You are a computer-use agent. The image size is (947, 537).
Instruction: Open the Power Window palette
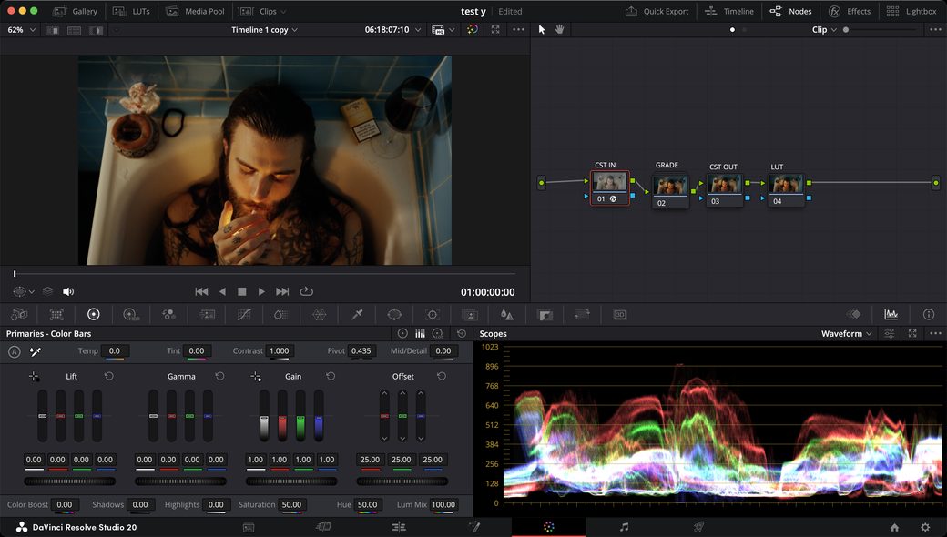(394, 314)
